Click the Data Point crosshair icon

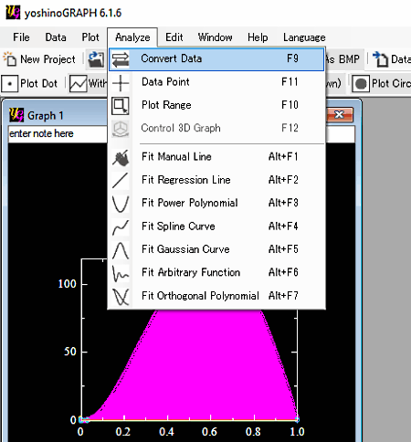(121, 82)
